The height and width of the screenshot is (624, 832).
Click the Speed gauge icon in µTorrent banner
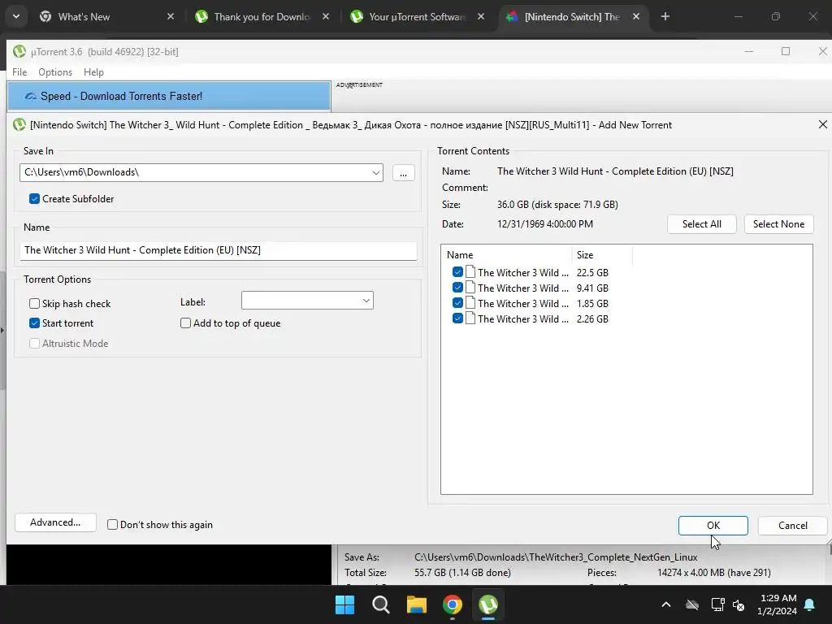click(31, 96)
